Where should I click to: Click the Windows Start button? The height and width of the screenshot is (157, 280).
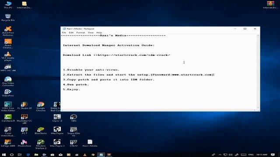tap(4, 155)
